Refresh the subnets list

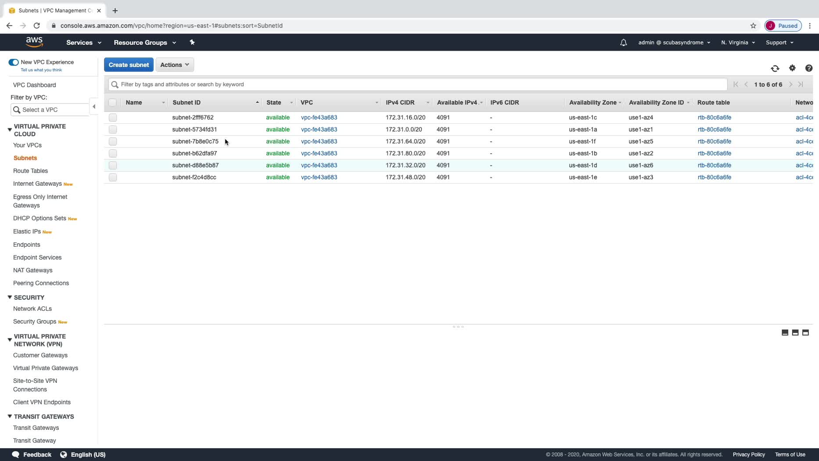(775, 68)
